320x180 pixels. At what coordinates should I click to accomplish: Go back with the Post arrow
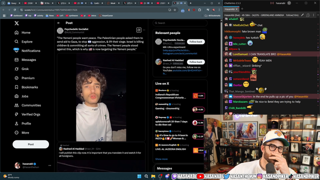(x=59, y=23)
